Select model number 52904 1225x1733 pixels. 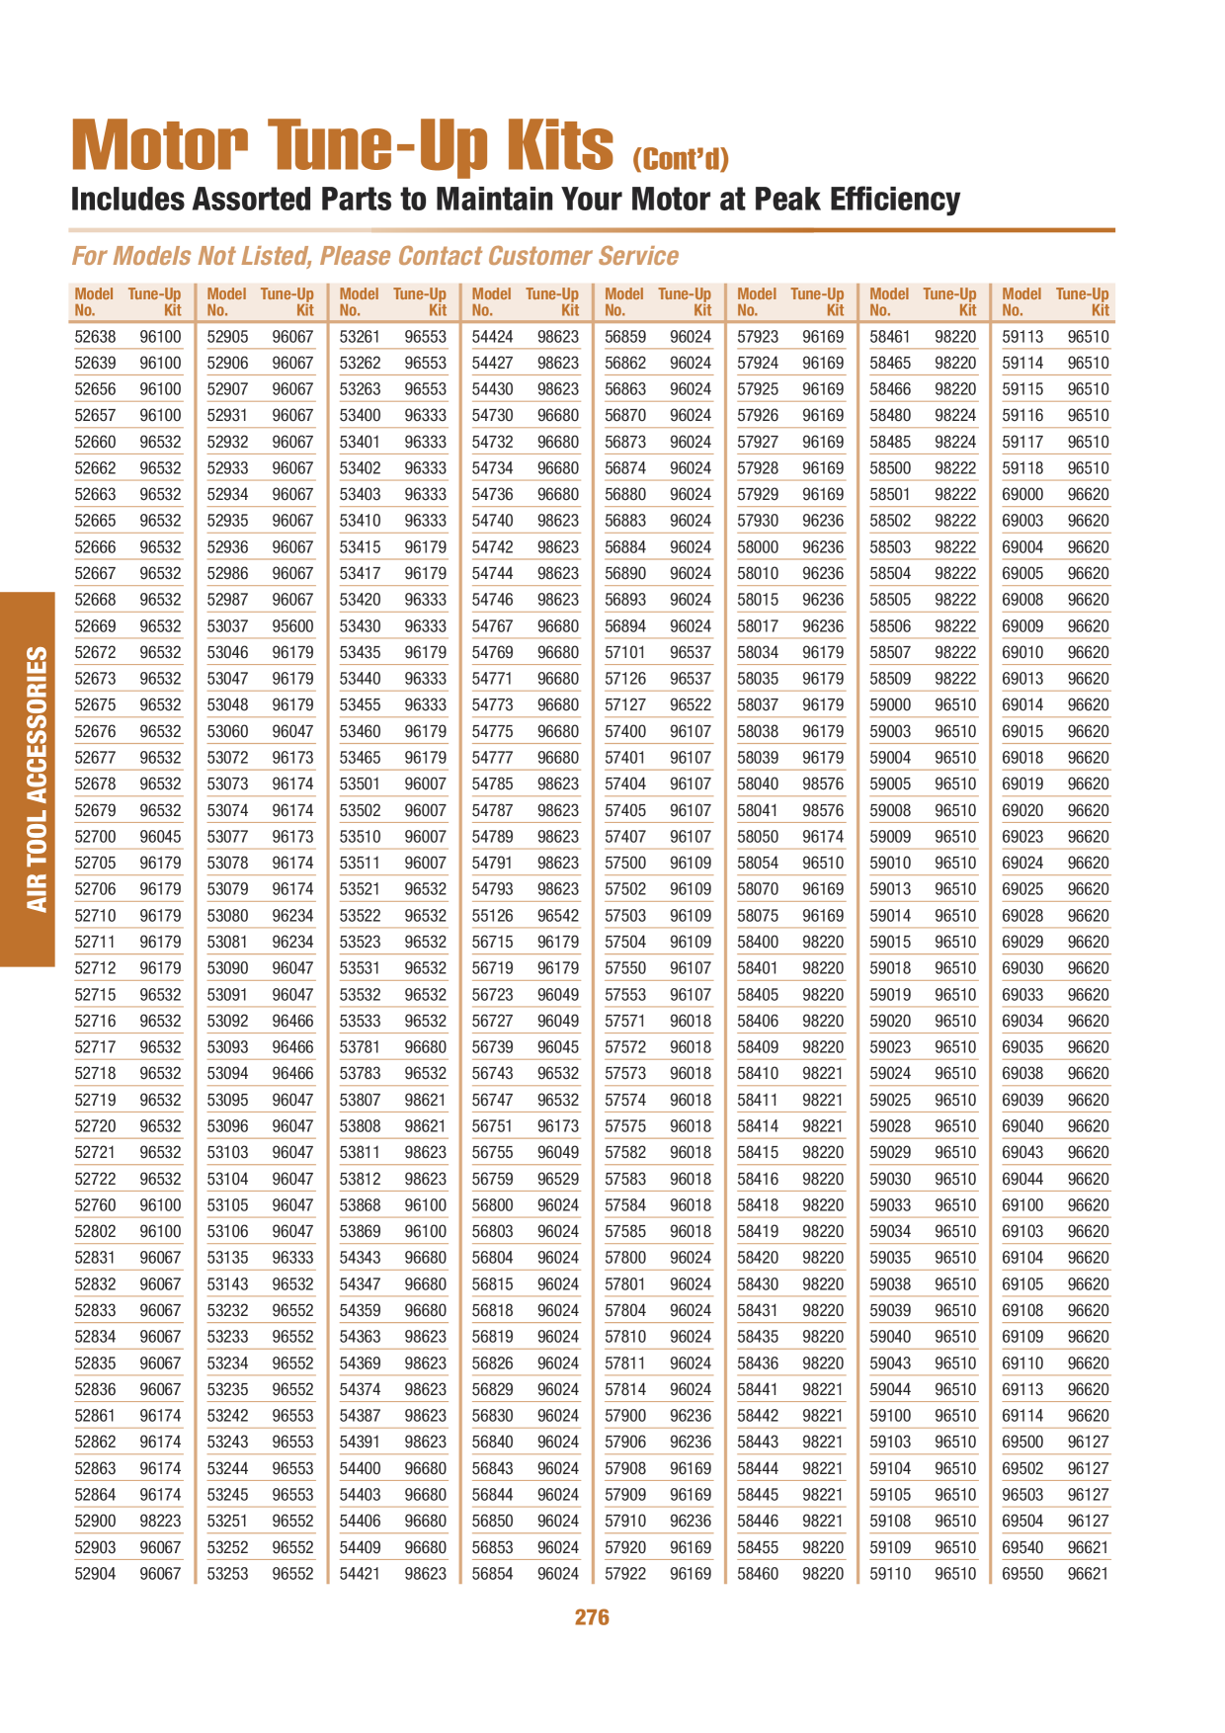(x=95, y=1574)
